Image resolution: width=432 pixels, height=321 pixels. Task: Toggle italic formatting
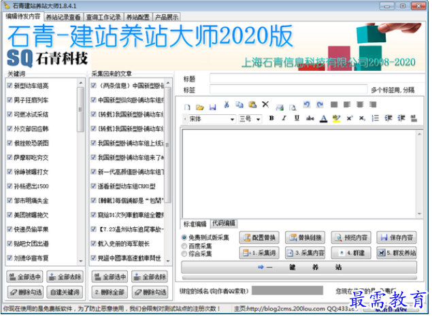tap(284, 118)
